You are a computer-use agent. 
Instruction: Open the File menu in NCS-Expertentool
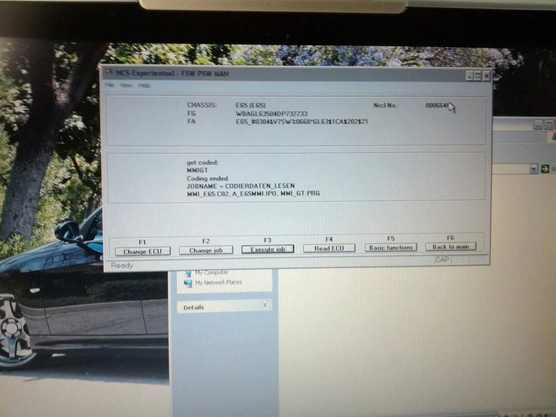pos(109,85)
